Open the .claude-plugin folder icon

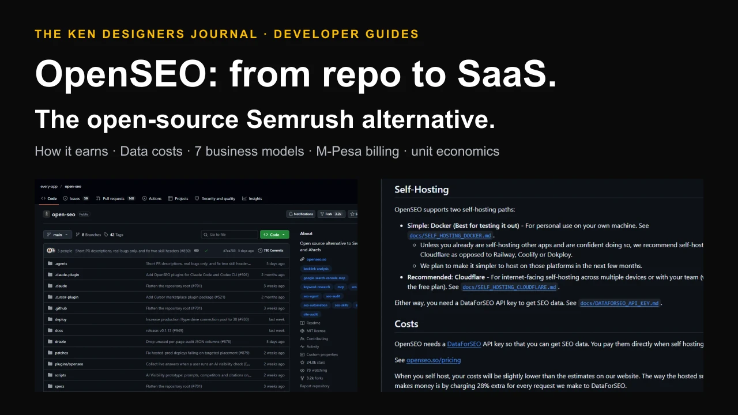(50, 274)
